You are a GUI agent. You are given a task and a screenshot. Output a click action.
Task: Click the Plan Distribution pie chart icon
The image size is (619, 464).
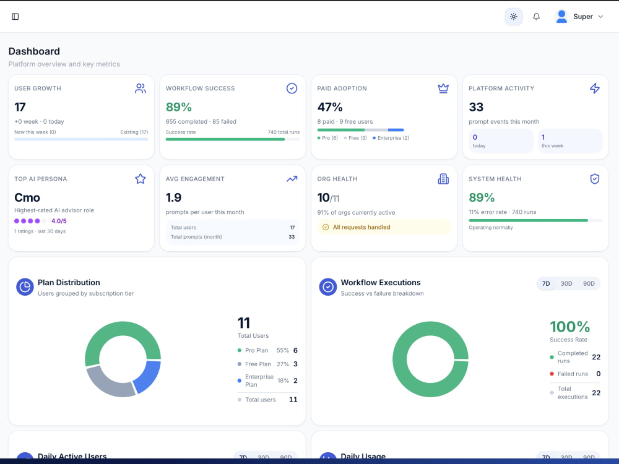coord(25,287)
